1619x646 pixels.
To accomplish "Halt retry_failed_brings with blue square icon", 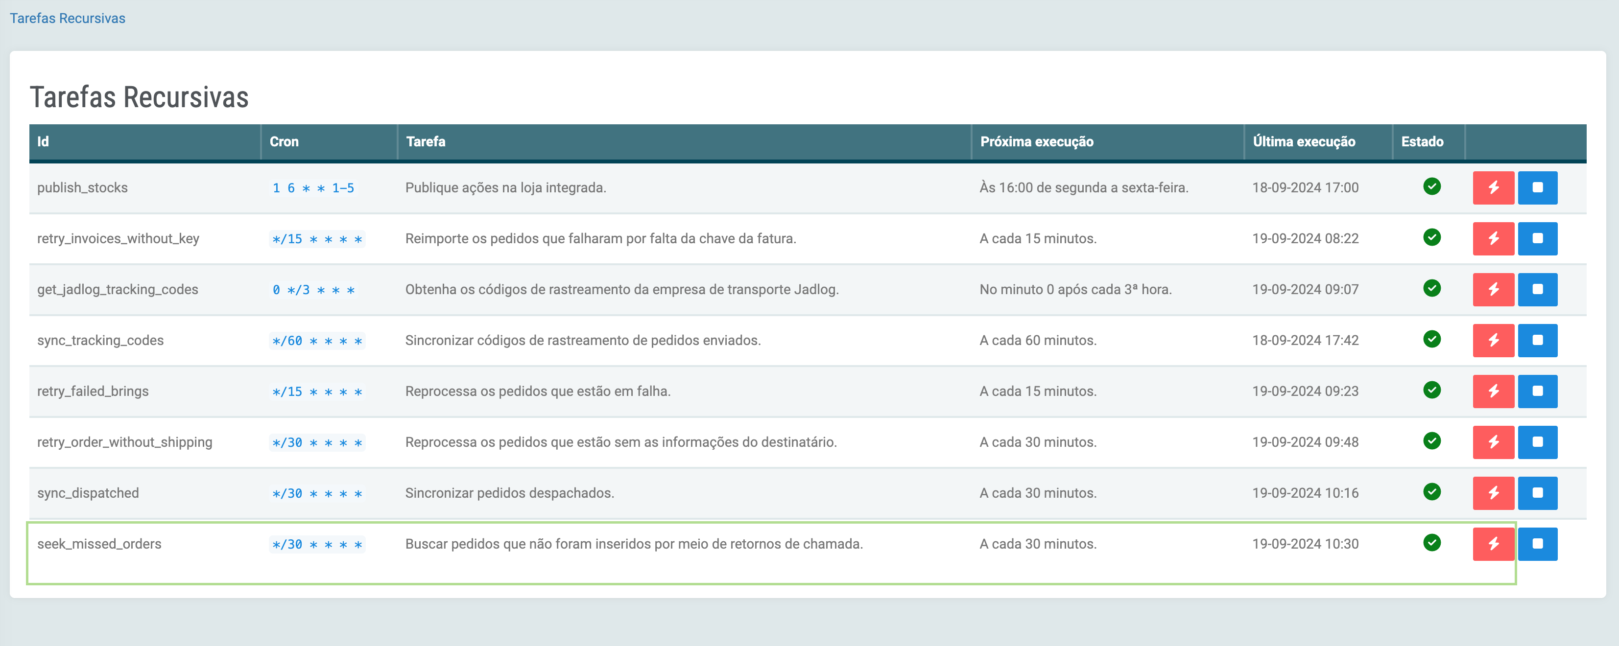I will (x=1537, y=391).
